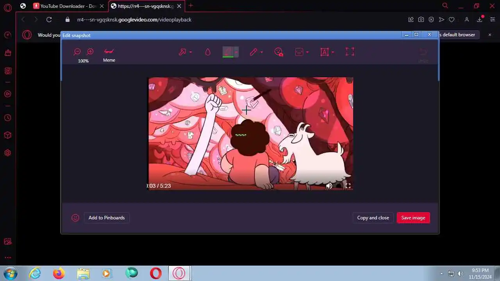
Task: Open the Opera menu logo
Action: [x=7, y=7]
